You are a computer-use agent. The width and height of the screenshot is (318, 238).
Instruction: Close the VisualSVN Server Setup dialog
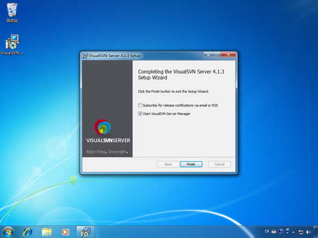pyautogui.click(x=228, y=54)
